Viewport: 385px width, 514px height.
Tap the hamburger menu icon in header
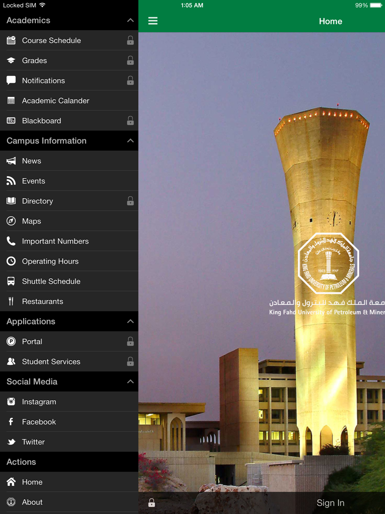coord(153,21)
